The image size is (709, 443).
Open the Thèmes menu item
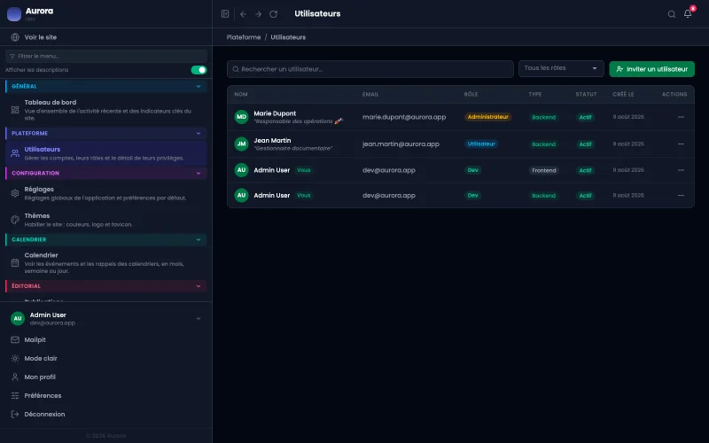point(105,220)
